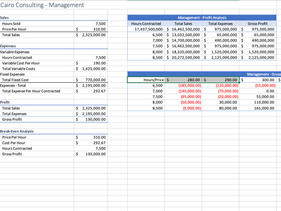
Task: Click the Cost Per Hour label
Action: coord(13,143)
